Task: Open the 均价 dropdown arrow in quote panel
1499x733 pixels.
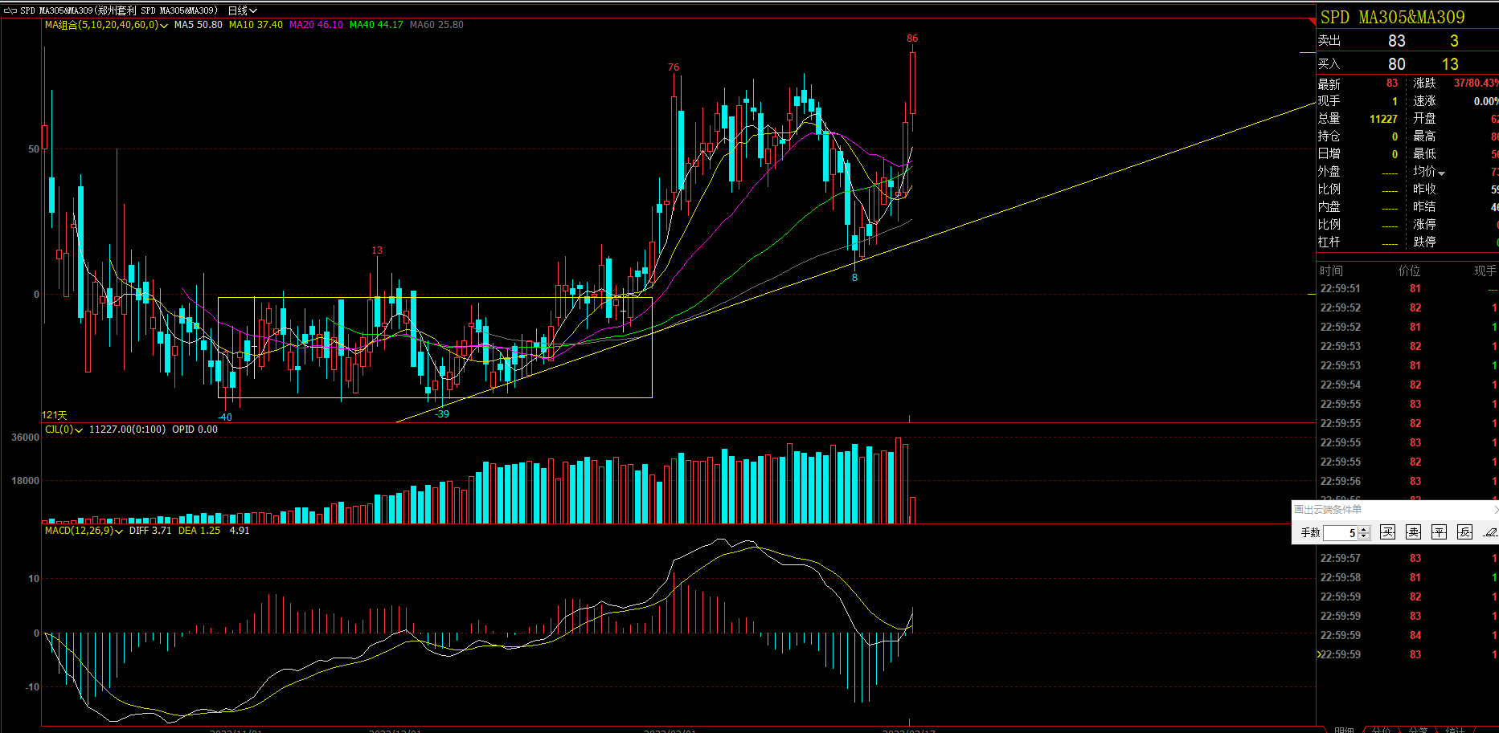Action: tap(1442, 173)
